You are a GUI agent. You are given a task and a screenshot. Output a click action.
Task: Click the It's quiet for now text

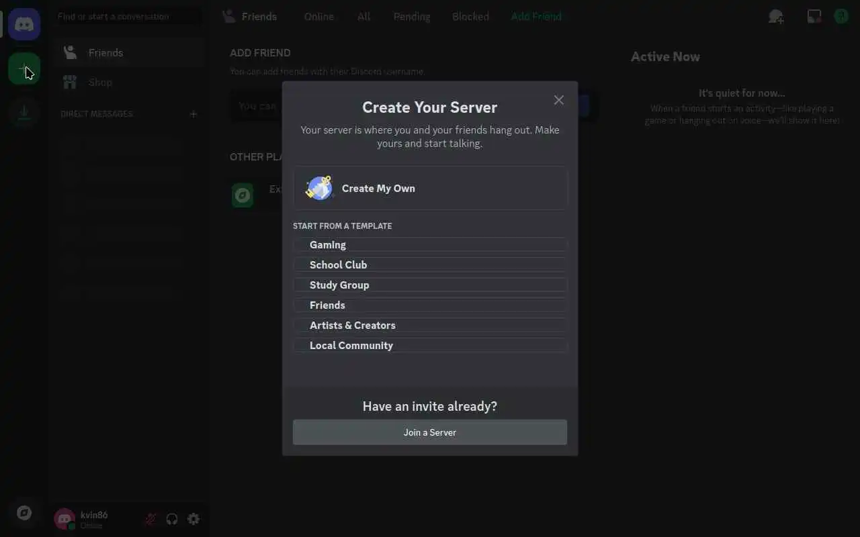click(742, 93)
